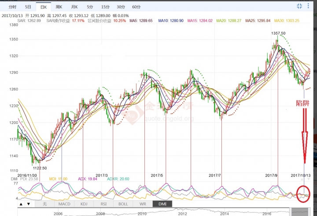Enable the KDJ indicator
The height and width of the screenshot is (216, 317).
coord(84,204)
